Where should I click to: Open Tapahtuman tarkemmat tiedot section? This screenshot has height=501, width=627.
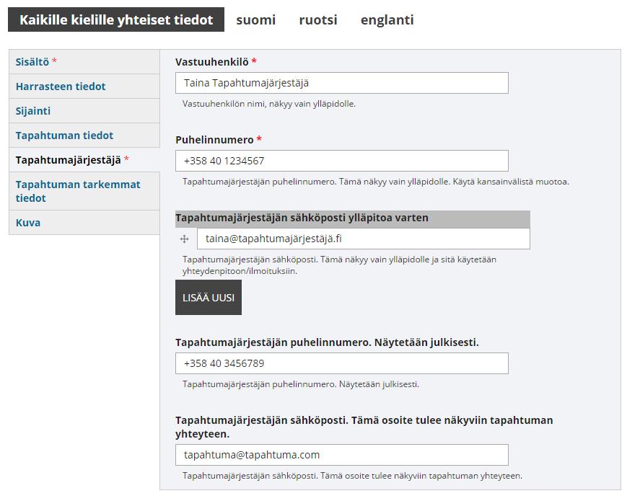pyautogui.click(x=84, y=191)
